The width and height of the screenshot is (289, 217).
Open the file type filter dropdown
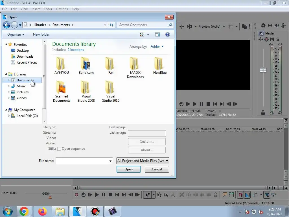pyautogui.click(x=143, y=161)
